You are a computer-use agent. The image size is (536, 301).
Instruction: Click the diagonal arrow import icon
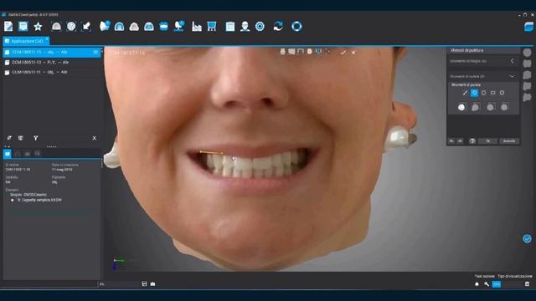click(85, 26)
